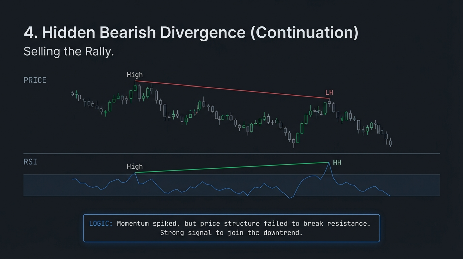463x259 pixels.
Task: Click the red descending trendline on price
Action: pos(232,90)
